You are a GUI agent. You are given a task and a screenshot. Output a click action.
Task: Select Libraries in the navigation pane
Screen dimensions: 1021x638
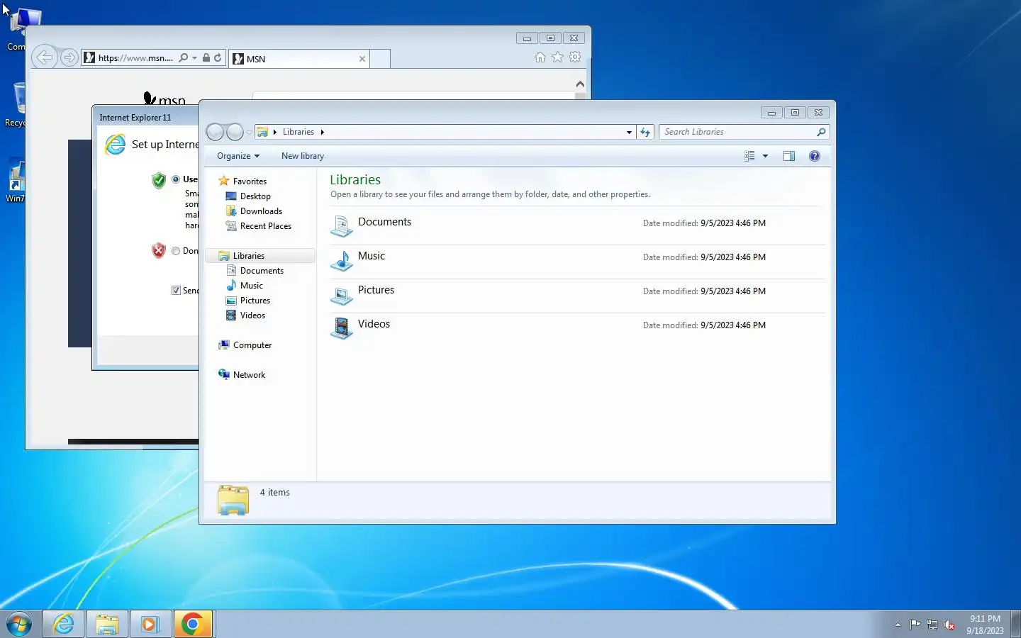248,256
